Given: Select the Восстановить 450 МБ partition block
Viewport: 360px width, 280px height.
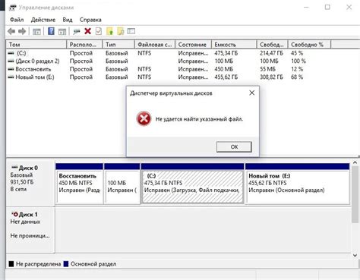Looking at the screenshot, I should tap(79, 187).
